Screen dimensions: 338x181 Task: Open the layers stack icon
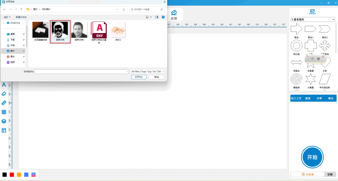pyautogui.click(x=4, y=121)
